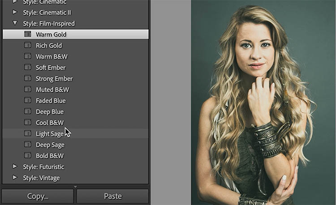The image size is (336, 205).
Task: Collapse panel using small arrow above Copy
Action: pos(75,187)
